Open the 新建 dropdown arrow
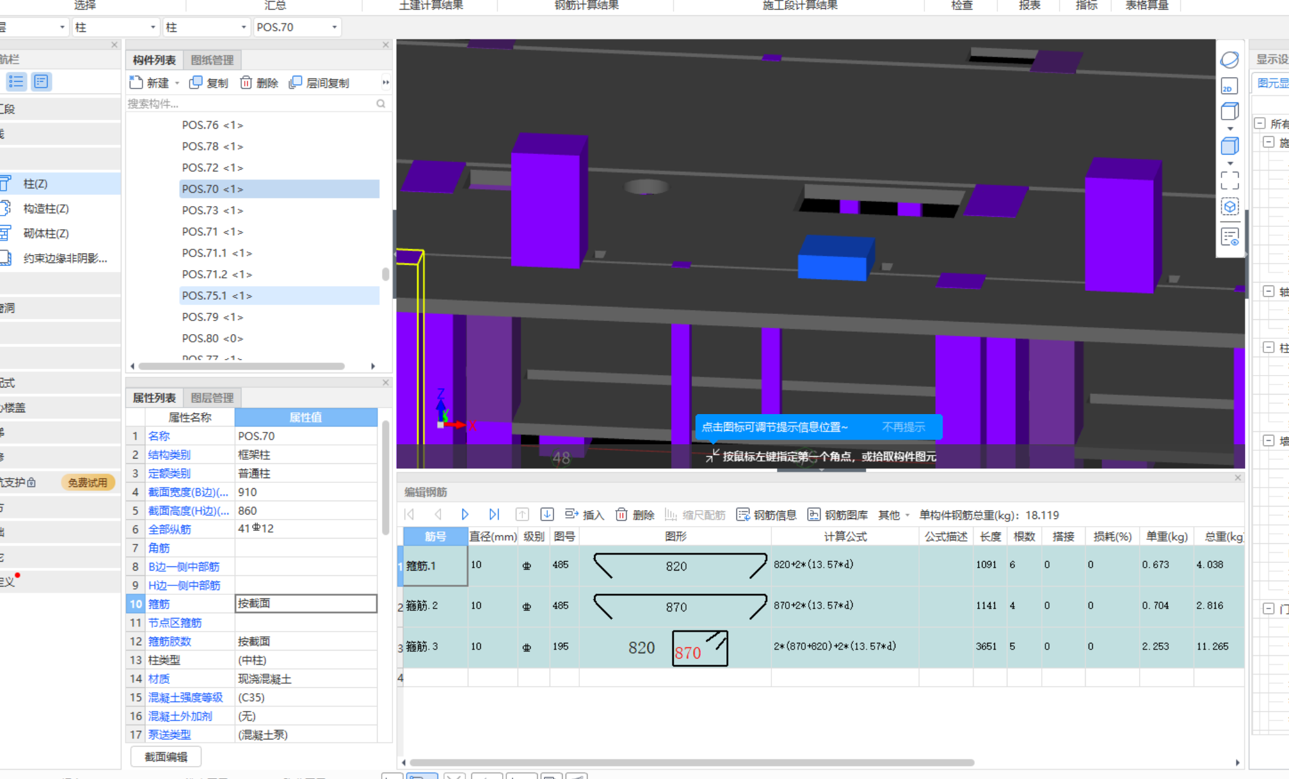Image resolution: width=1289 pixels, height=779 pixels. pos(177,84)
